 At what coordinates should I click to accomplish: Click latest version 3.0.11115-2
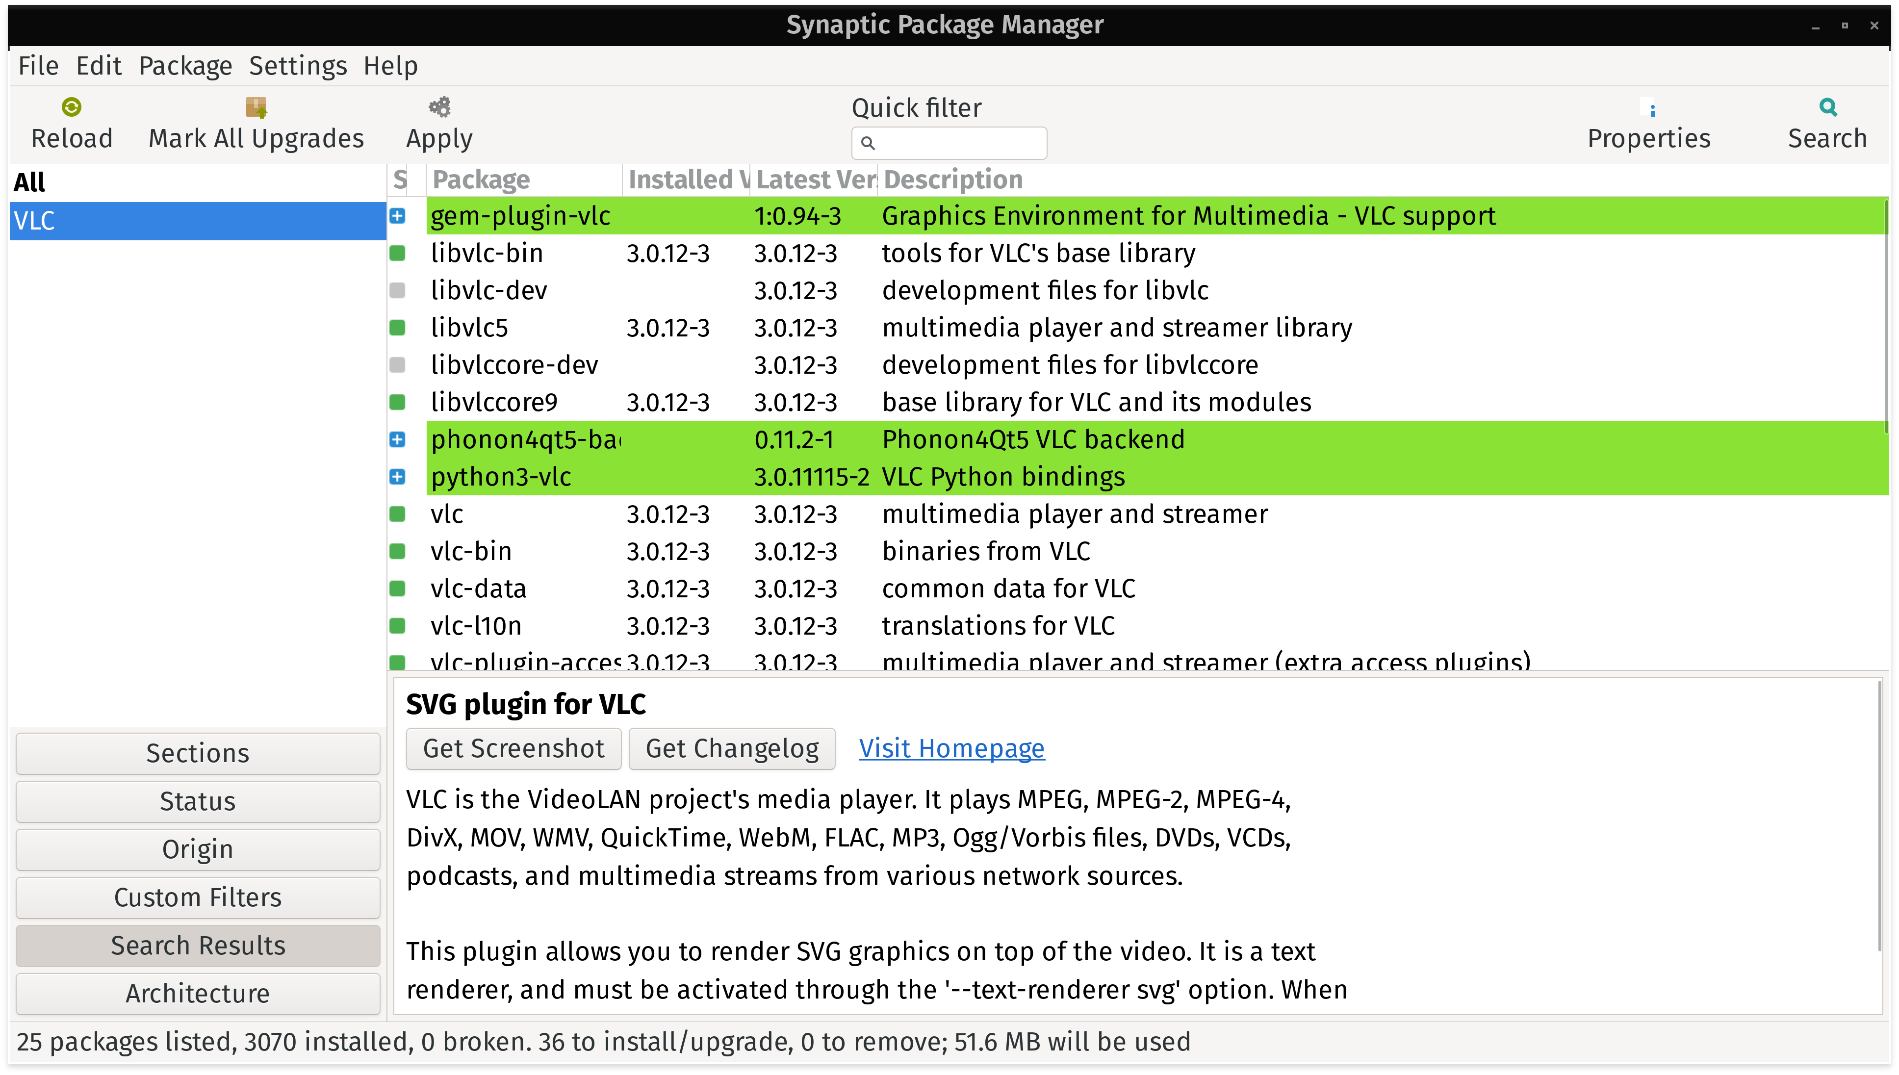pos(811,477)
